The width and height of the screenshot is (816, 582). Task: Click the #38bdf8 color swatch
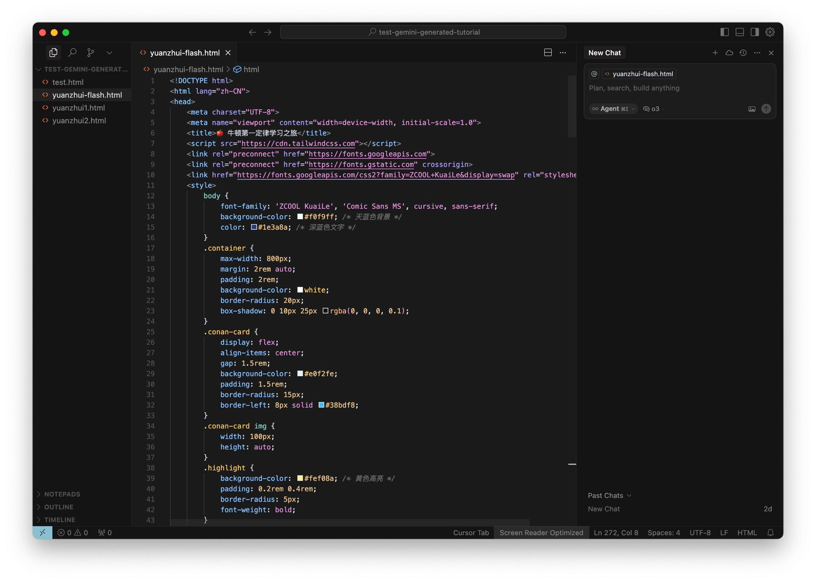(x=321, y=405)
